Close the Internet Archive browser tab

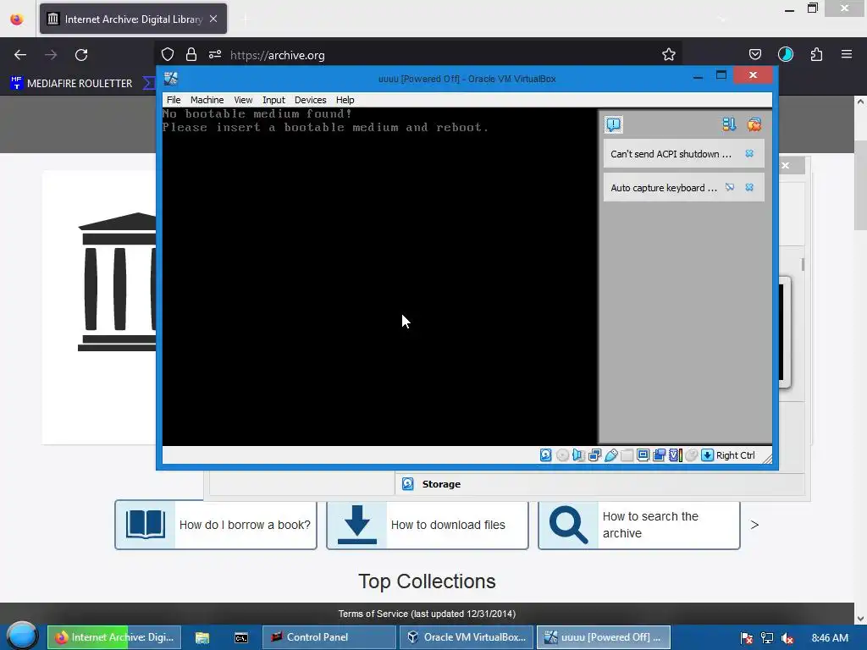pos(213,19)
